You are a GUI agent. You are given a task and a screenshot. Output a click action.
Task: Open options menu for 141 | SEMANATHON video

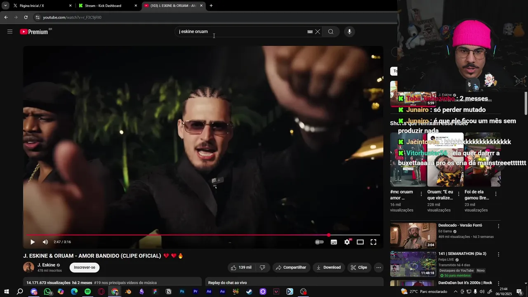point(498,255)
